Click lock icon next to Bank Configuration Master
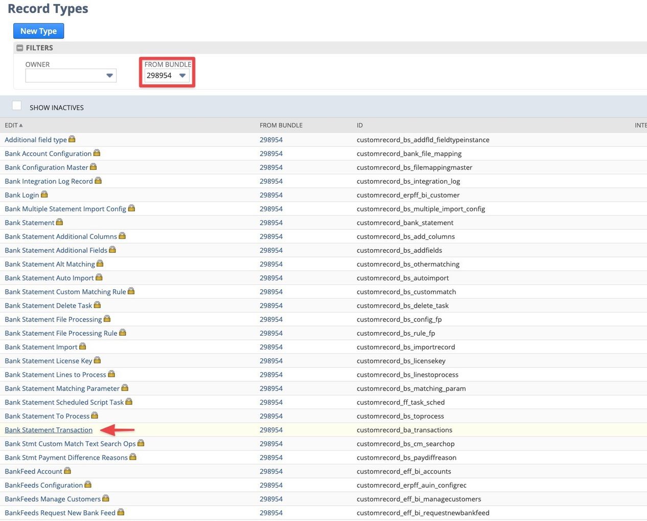Image resolution: width=647 pixels, height=521 pixels. 94,167
